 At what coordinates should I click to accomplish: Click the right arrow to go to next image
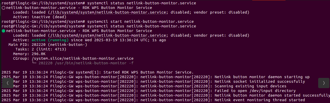(324, 83)
